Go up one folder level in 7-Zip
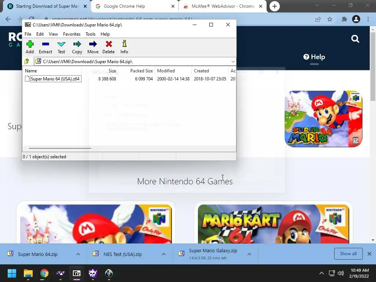Screen dimensions: 376x282 click(27, 61)
